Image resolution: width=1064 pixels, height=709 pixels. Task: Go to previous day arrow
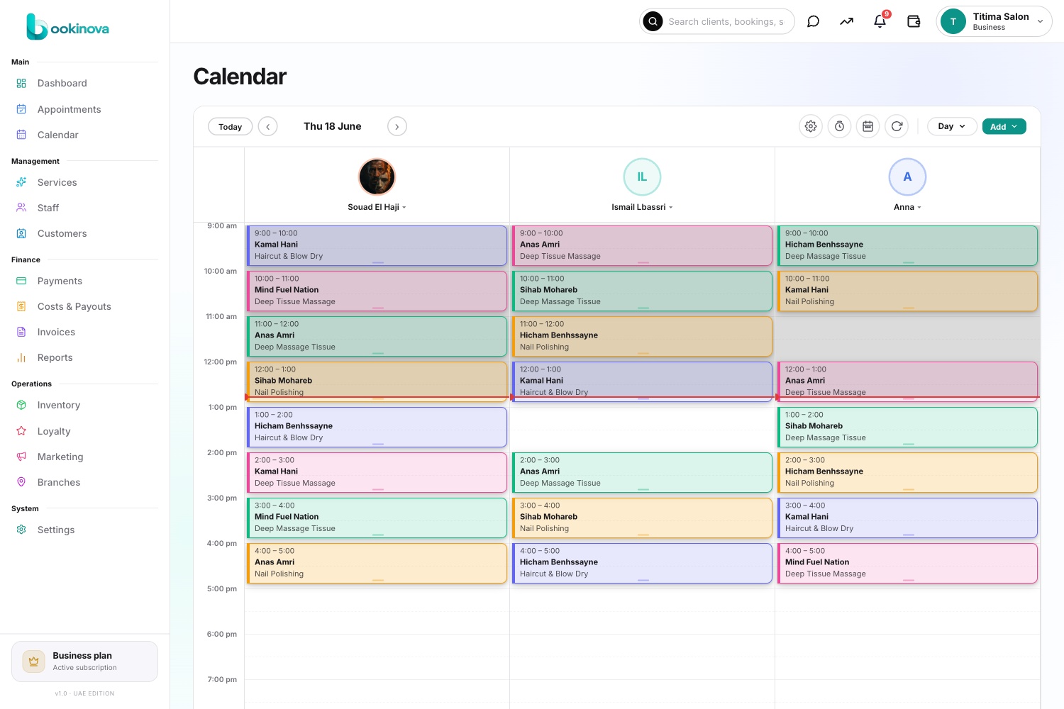coord(267,126)
